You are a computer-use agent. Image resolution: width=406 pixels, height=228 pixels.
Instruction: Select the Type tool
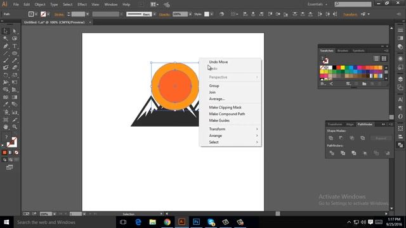(15, 46)
